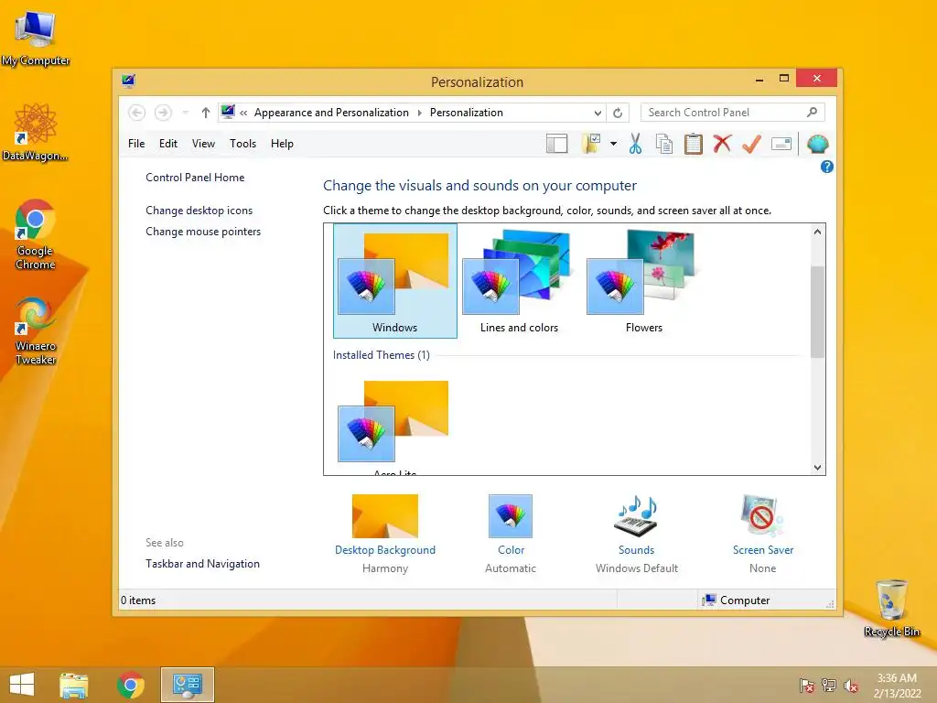Viewport: 937px width, 703px height.
Task: Click the preview pane layout icon in toolbar
Action: [x=556, y=144]
